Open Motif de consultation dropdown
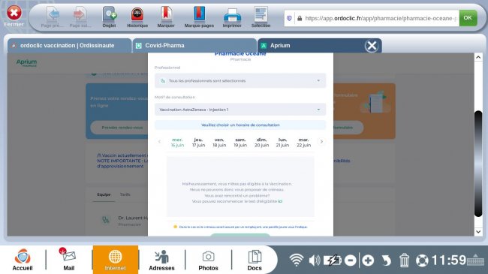The height and width of the screenshot is (274, 488). coord(240,110)
